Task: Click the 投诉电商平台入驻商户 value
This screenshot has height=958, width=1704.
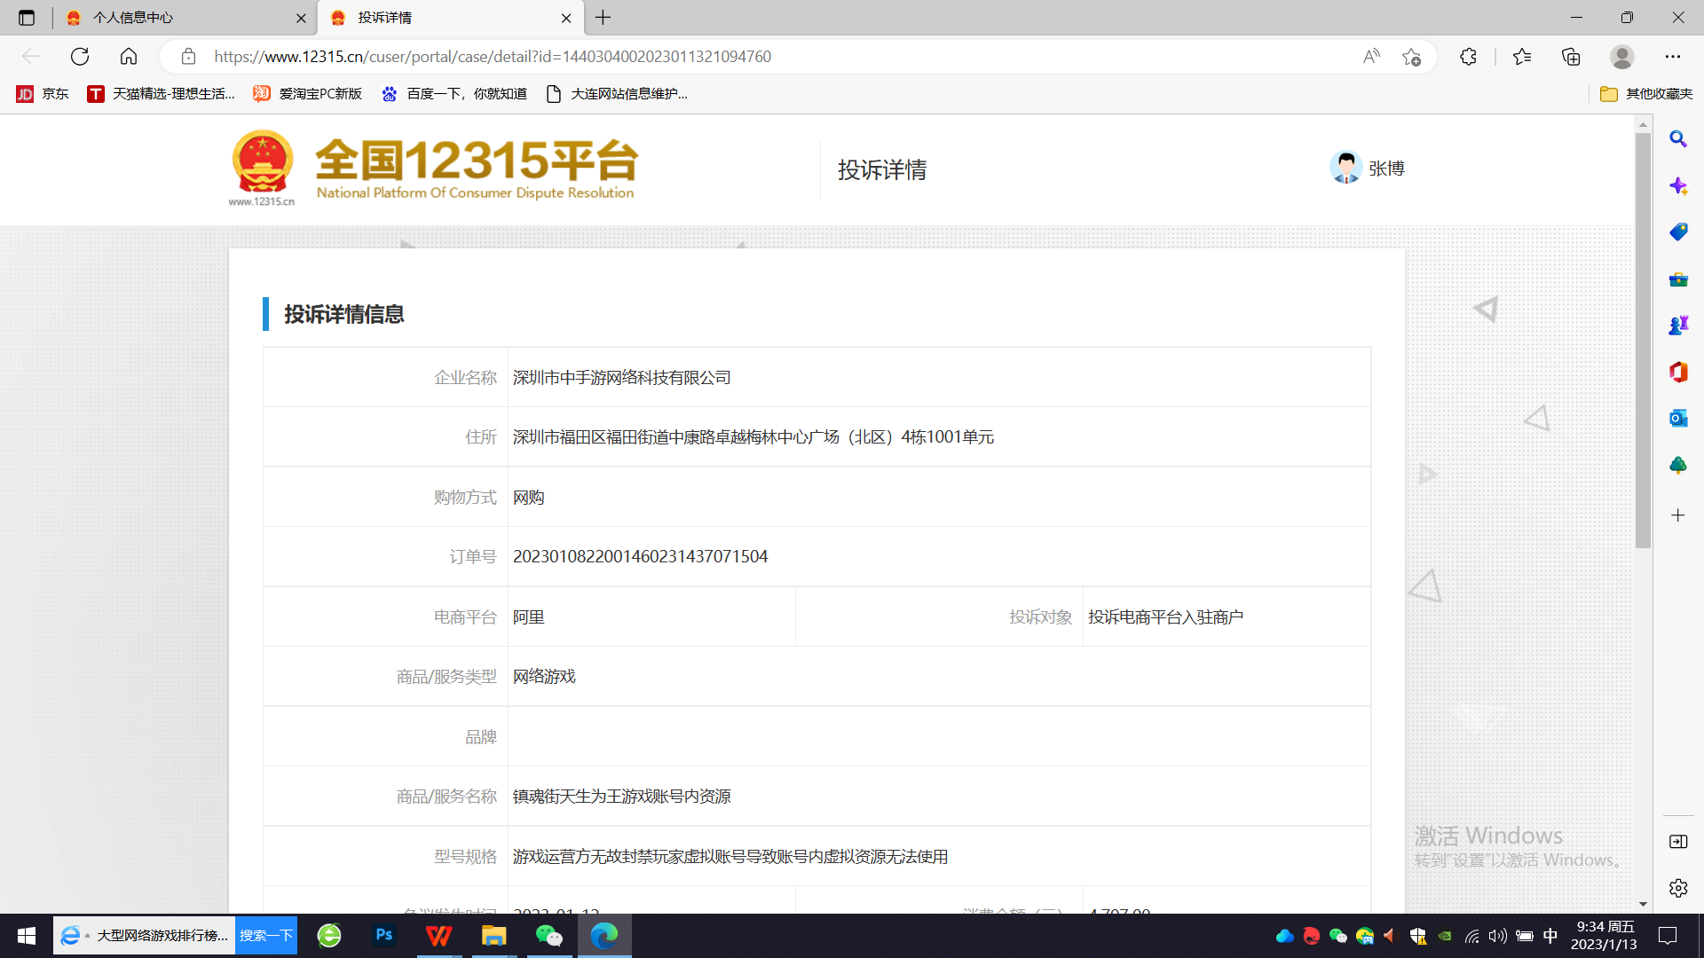Action: (x=1165, y=617)
